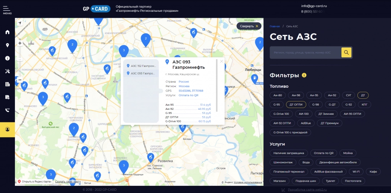The height and width of the screenshot is (193, 391).
Task: Close the АЗС 093 station popup
Action: [x=221, y=61]
